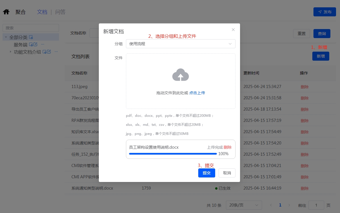Click the 100% upload progress bar
The width and height of the screenshot is (340, 213).
point(173,154)
